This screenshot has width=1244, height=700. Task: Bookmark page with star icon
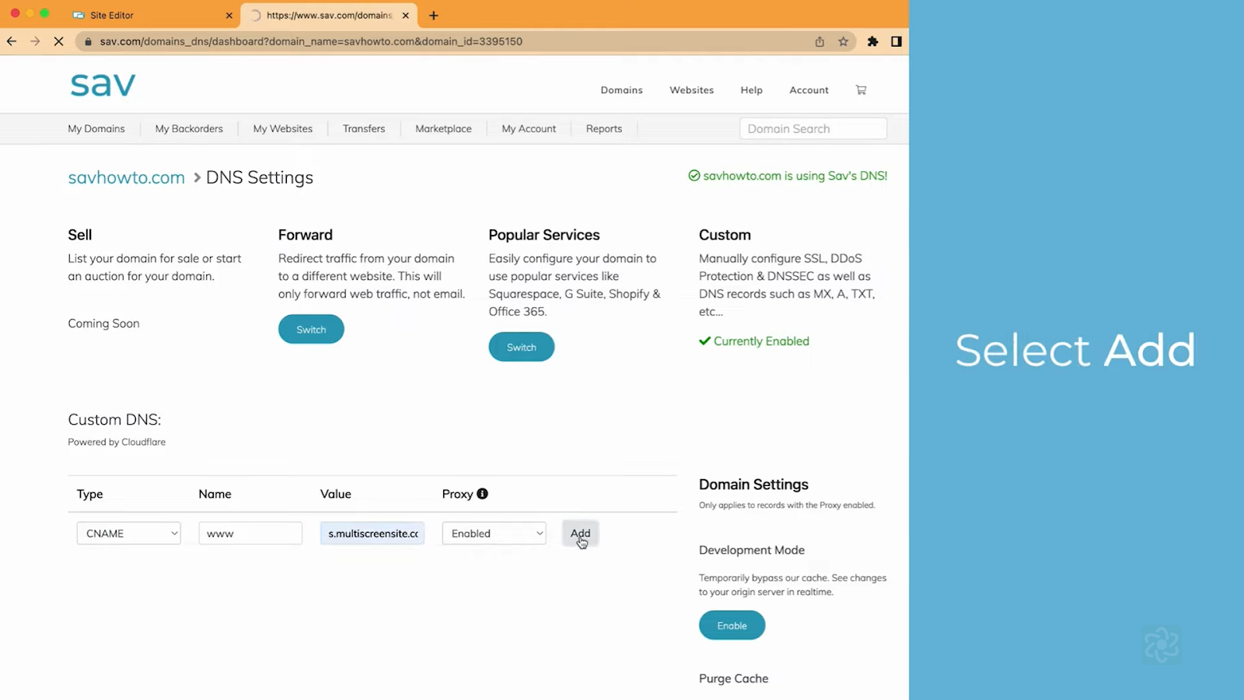(844, 41)
